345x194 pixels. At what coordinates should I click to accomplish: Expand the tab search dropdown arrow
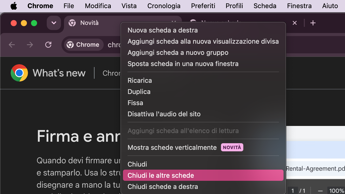54,23
